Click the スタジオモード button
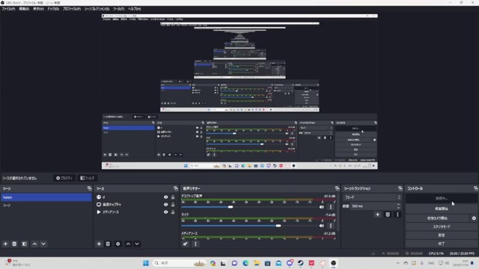The width and height of the screenshot is (479, 269). pyautogui.click(x=442, y=227)
